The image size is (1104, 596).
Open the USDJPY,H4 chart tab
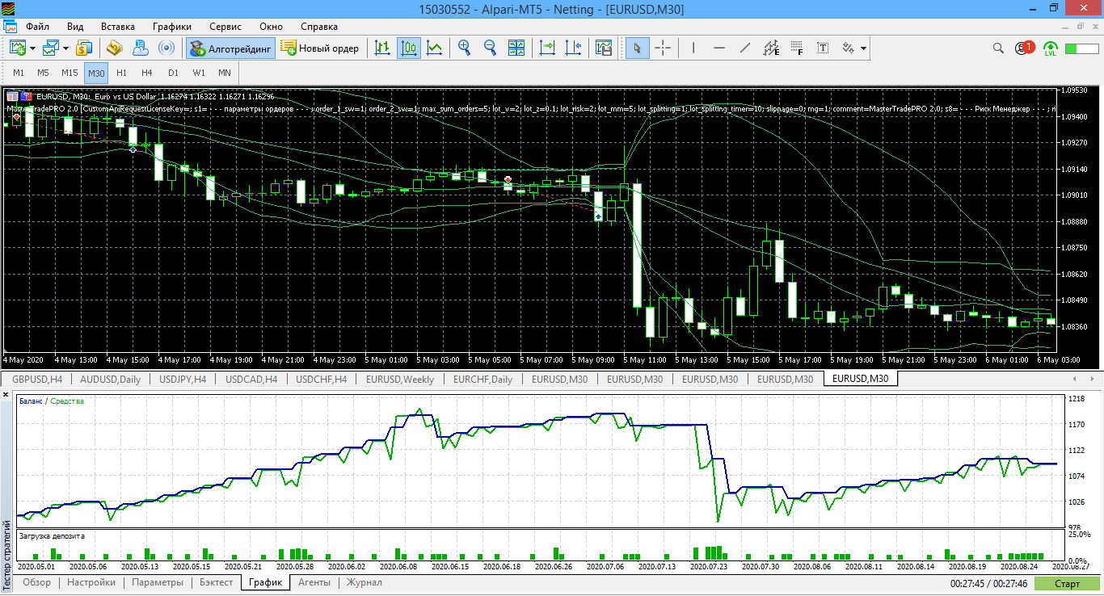pyautogui.click(x=182, y=379)
